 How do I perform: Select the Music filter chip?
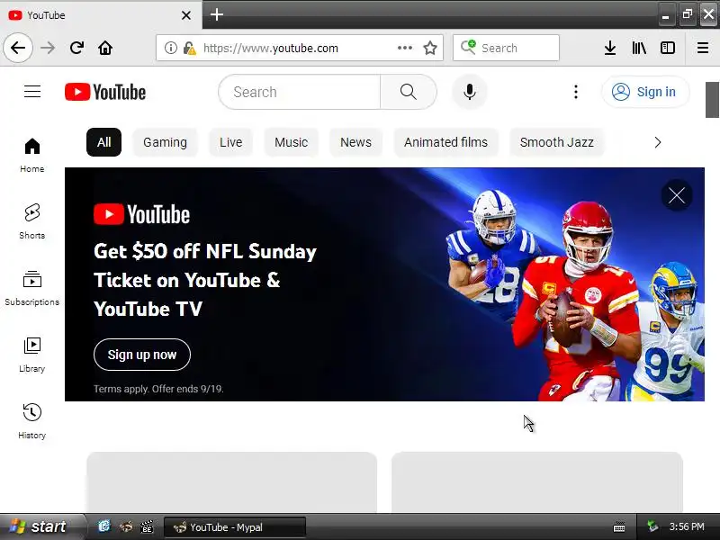(291, 142)
